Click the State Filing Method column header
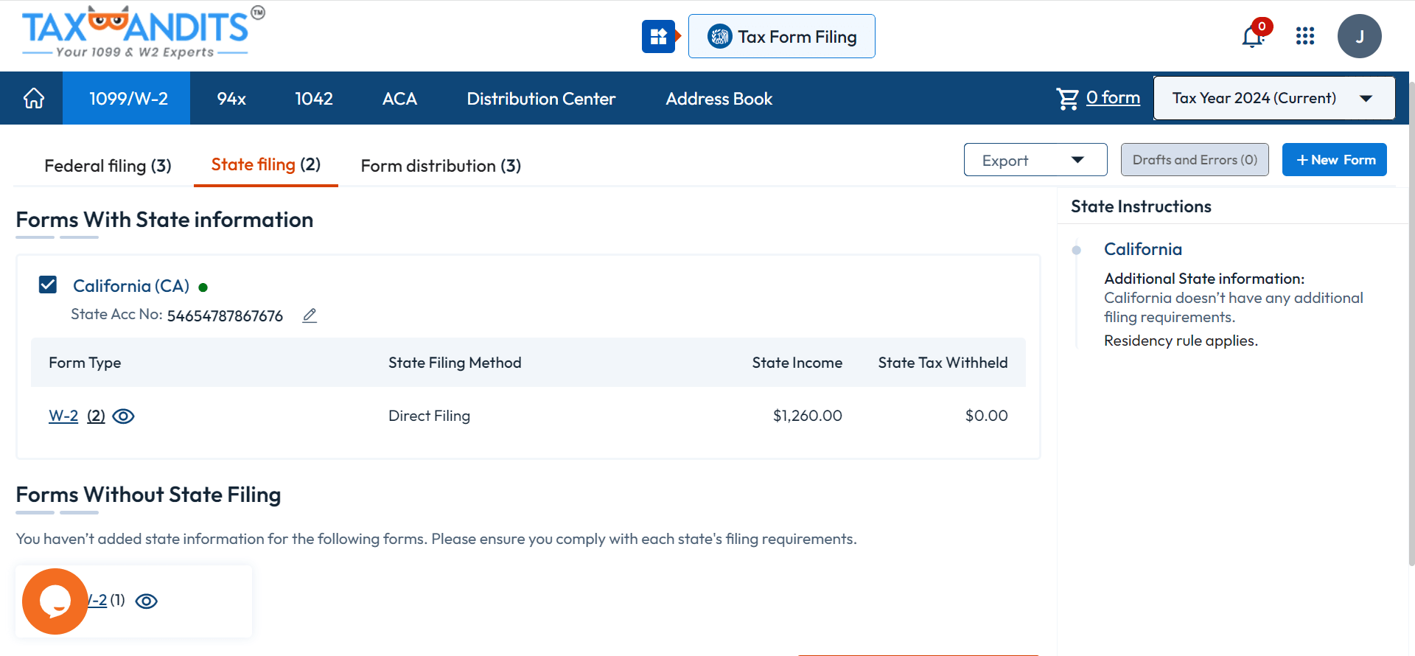Screen dimensions: 1415x656 pos(455,363)
